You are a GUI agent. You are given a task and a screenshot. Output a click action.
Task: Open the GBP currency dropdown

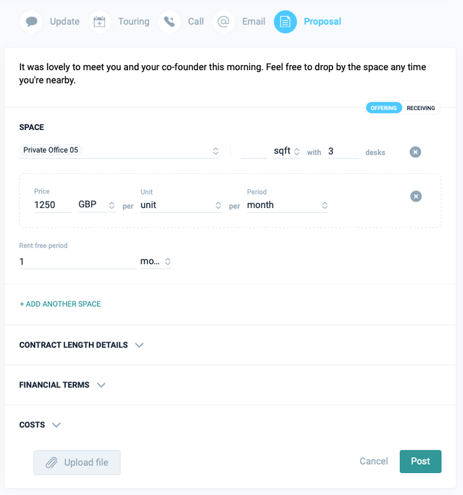pyautogui.click(x=96, y=205)
